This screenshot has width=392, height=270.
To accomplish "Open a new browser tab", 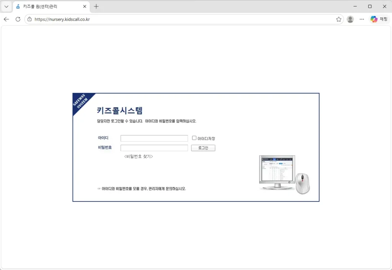I will pos(96,6).
